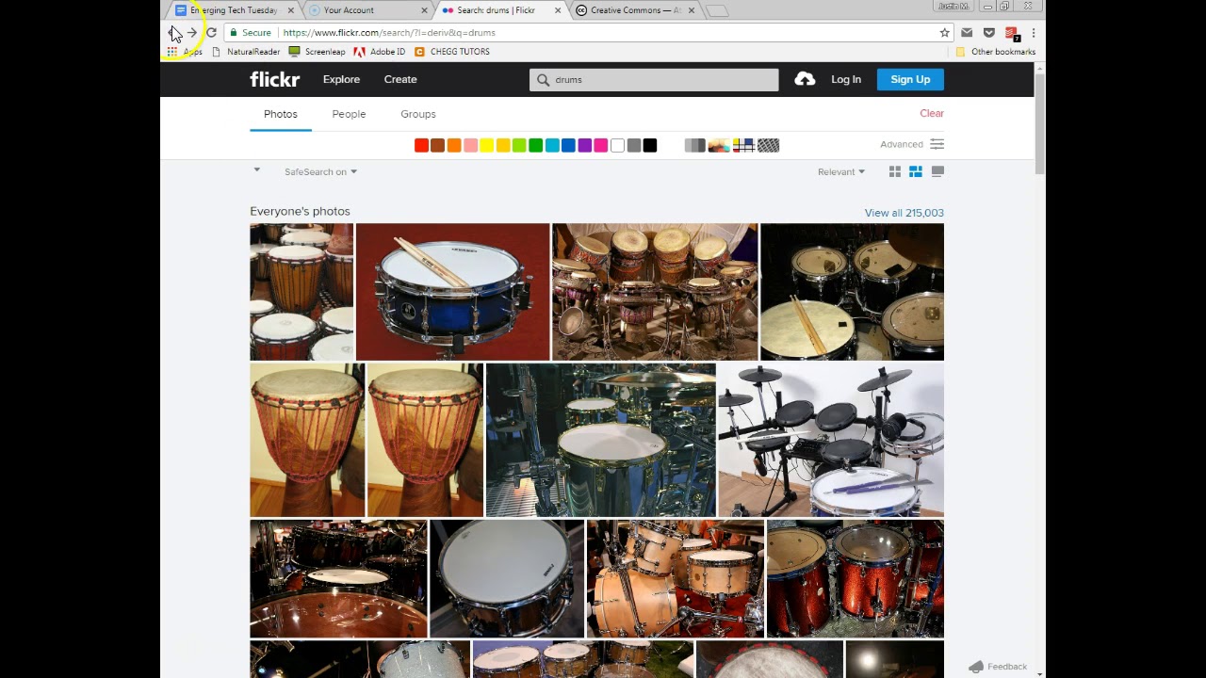Filter by lime green swatch
The width and height of the screenshot is (1206, 678).
tap(519, 145)
